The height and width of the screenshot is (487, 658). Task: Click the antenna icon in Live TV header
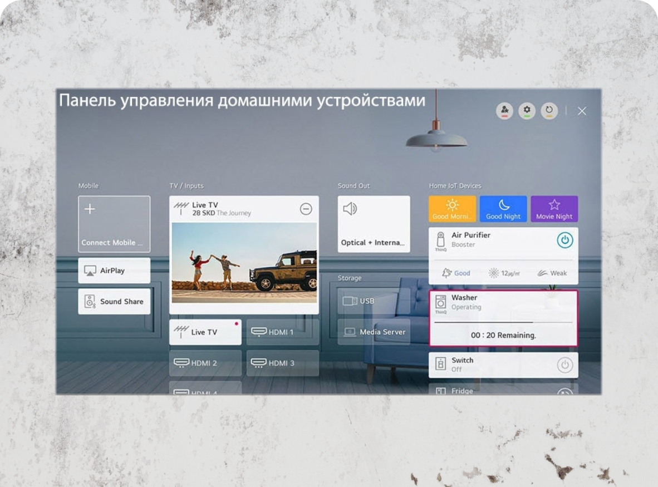(181, 208)
